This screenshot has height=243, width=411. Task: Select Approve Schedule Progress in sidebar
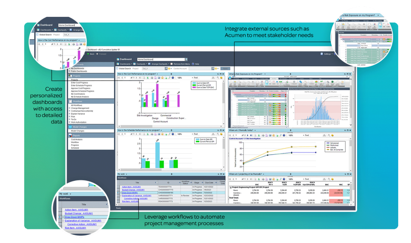[83, 91]
